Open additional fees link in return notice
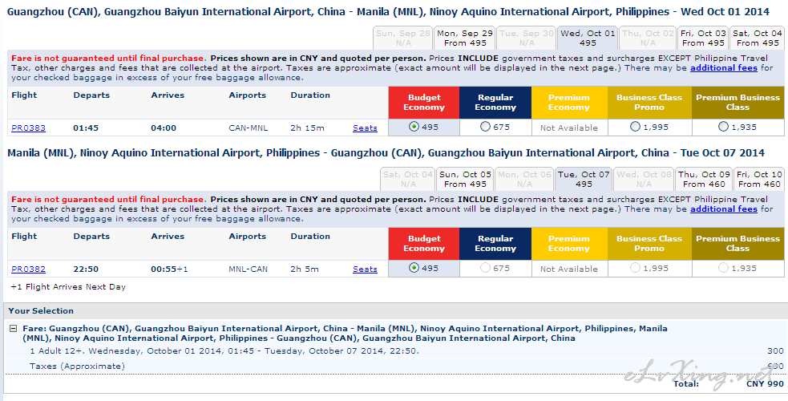Screen dimensions: 788x401 [x=724, y=209]
